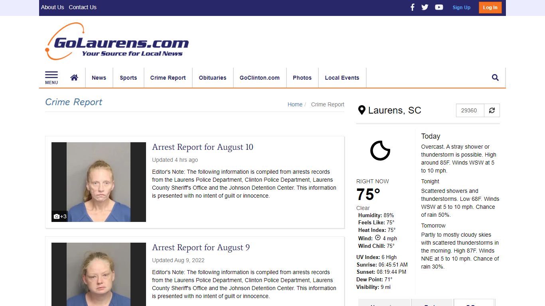Open the August 10 arrest report mugshot

99,182
